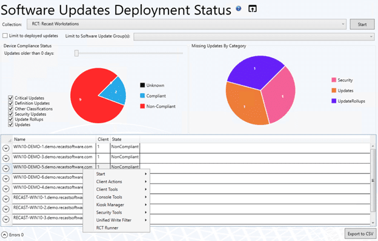Open the Client Actions submenu
This screenshot has width=378, height=241.
[116, 181]
